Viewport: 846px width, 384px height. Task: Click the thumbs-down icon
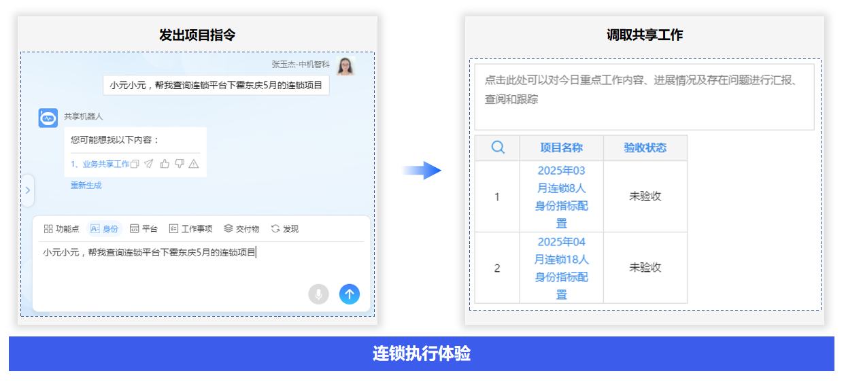(180, 164)
